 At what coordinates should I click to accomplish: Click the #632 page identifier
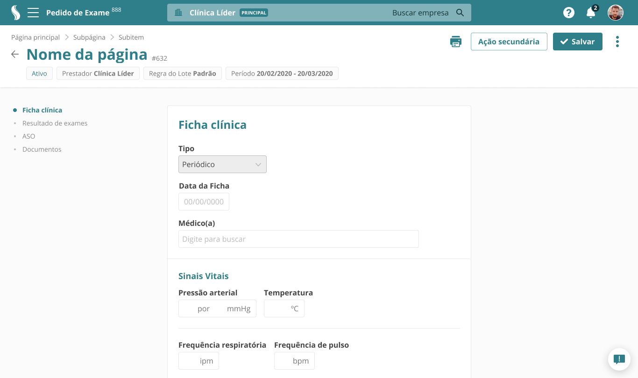(x=159, y=58)
